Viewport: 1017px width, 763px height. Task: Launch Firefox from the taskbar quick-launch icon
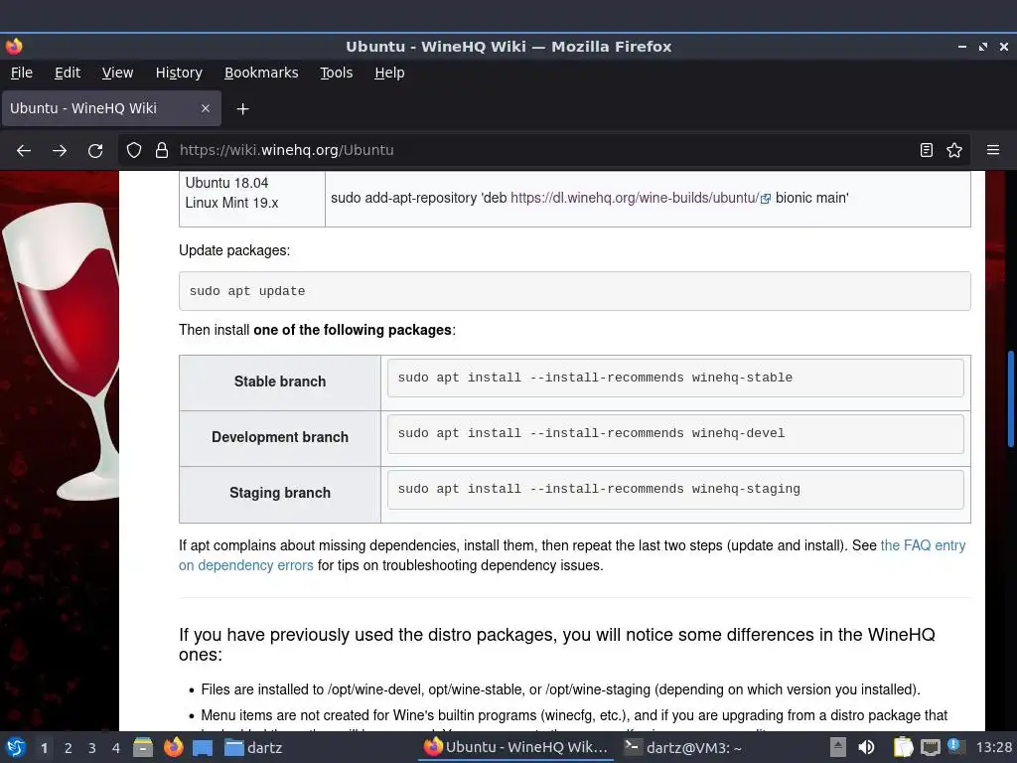pos(173,747)
